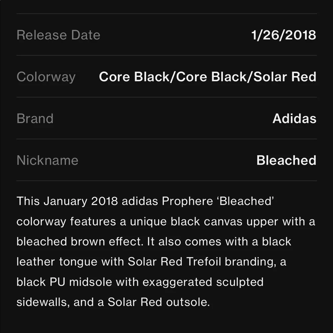Click "January 2018" in the description
Viewport: 333px width, 333px height.
click(81, 201)
